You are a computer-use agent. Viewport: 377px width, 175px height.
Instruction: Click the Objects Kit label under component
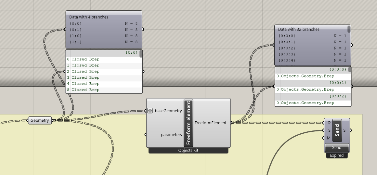[188, 151]
